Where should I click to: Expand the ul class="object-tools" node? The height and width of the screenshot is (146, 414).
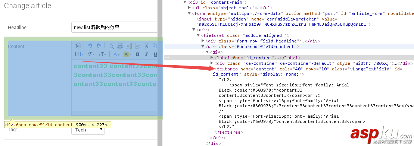189,8
